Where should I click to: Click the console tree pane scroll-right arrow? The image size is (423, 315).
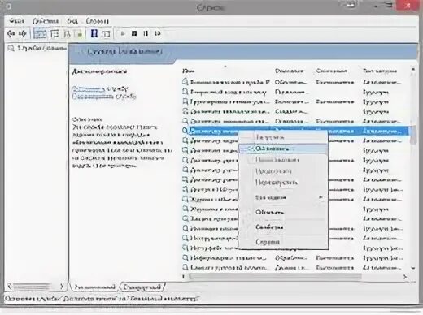click(62, 286)
